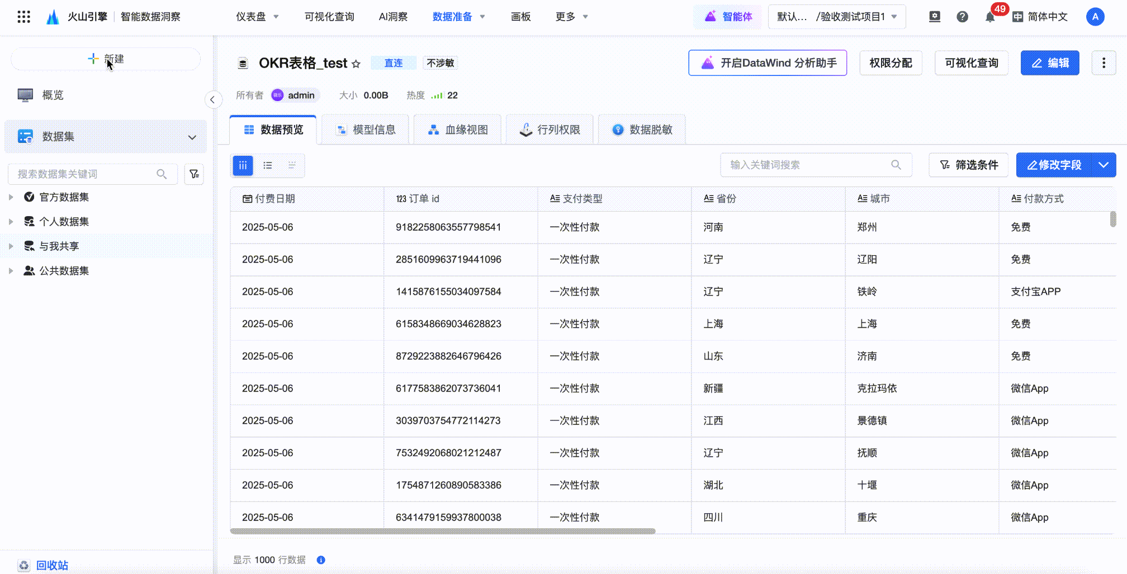Click the horizontal table scrollbar
This screenshot has width=1127, height=574.
click(x=443, y=531)
